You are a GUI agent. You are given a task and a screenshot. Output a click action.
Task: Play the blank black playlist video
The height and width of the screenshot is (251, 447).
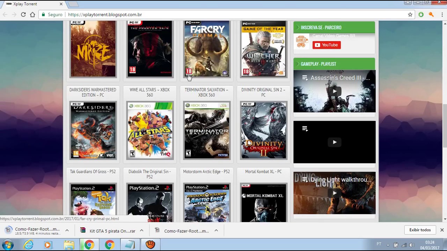pos(335,142)
